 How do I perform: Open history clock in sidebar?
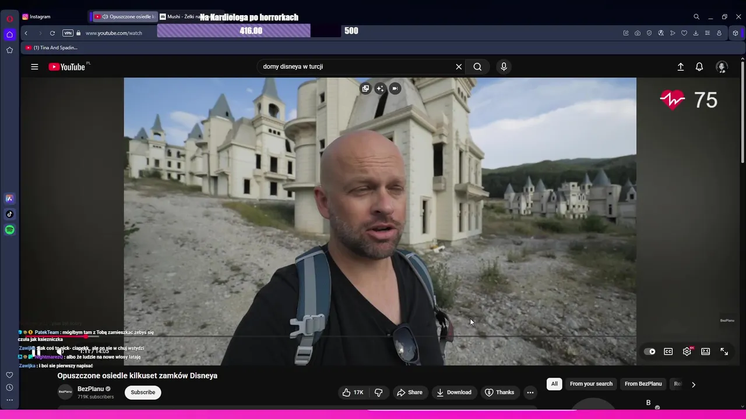tap(9, 388)
